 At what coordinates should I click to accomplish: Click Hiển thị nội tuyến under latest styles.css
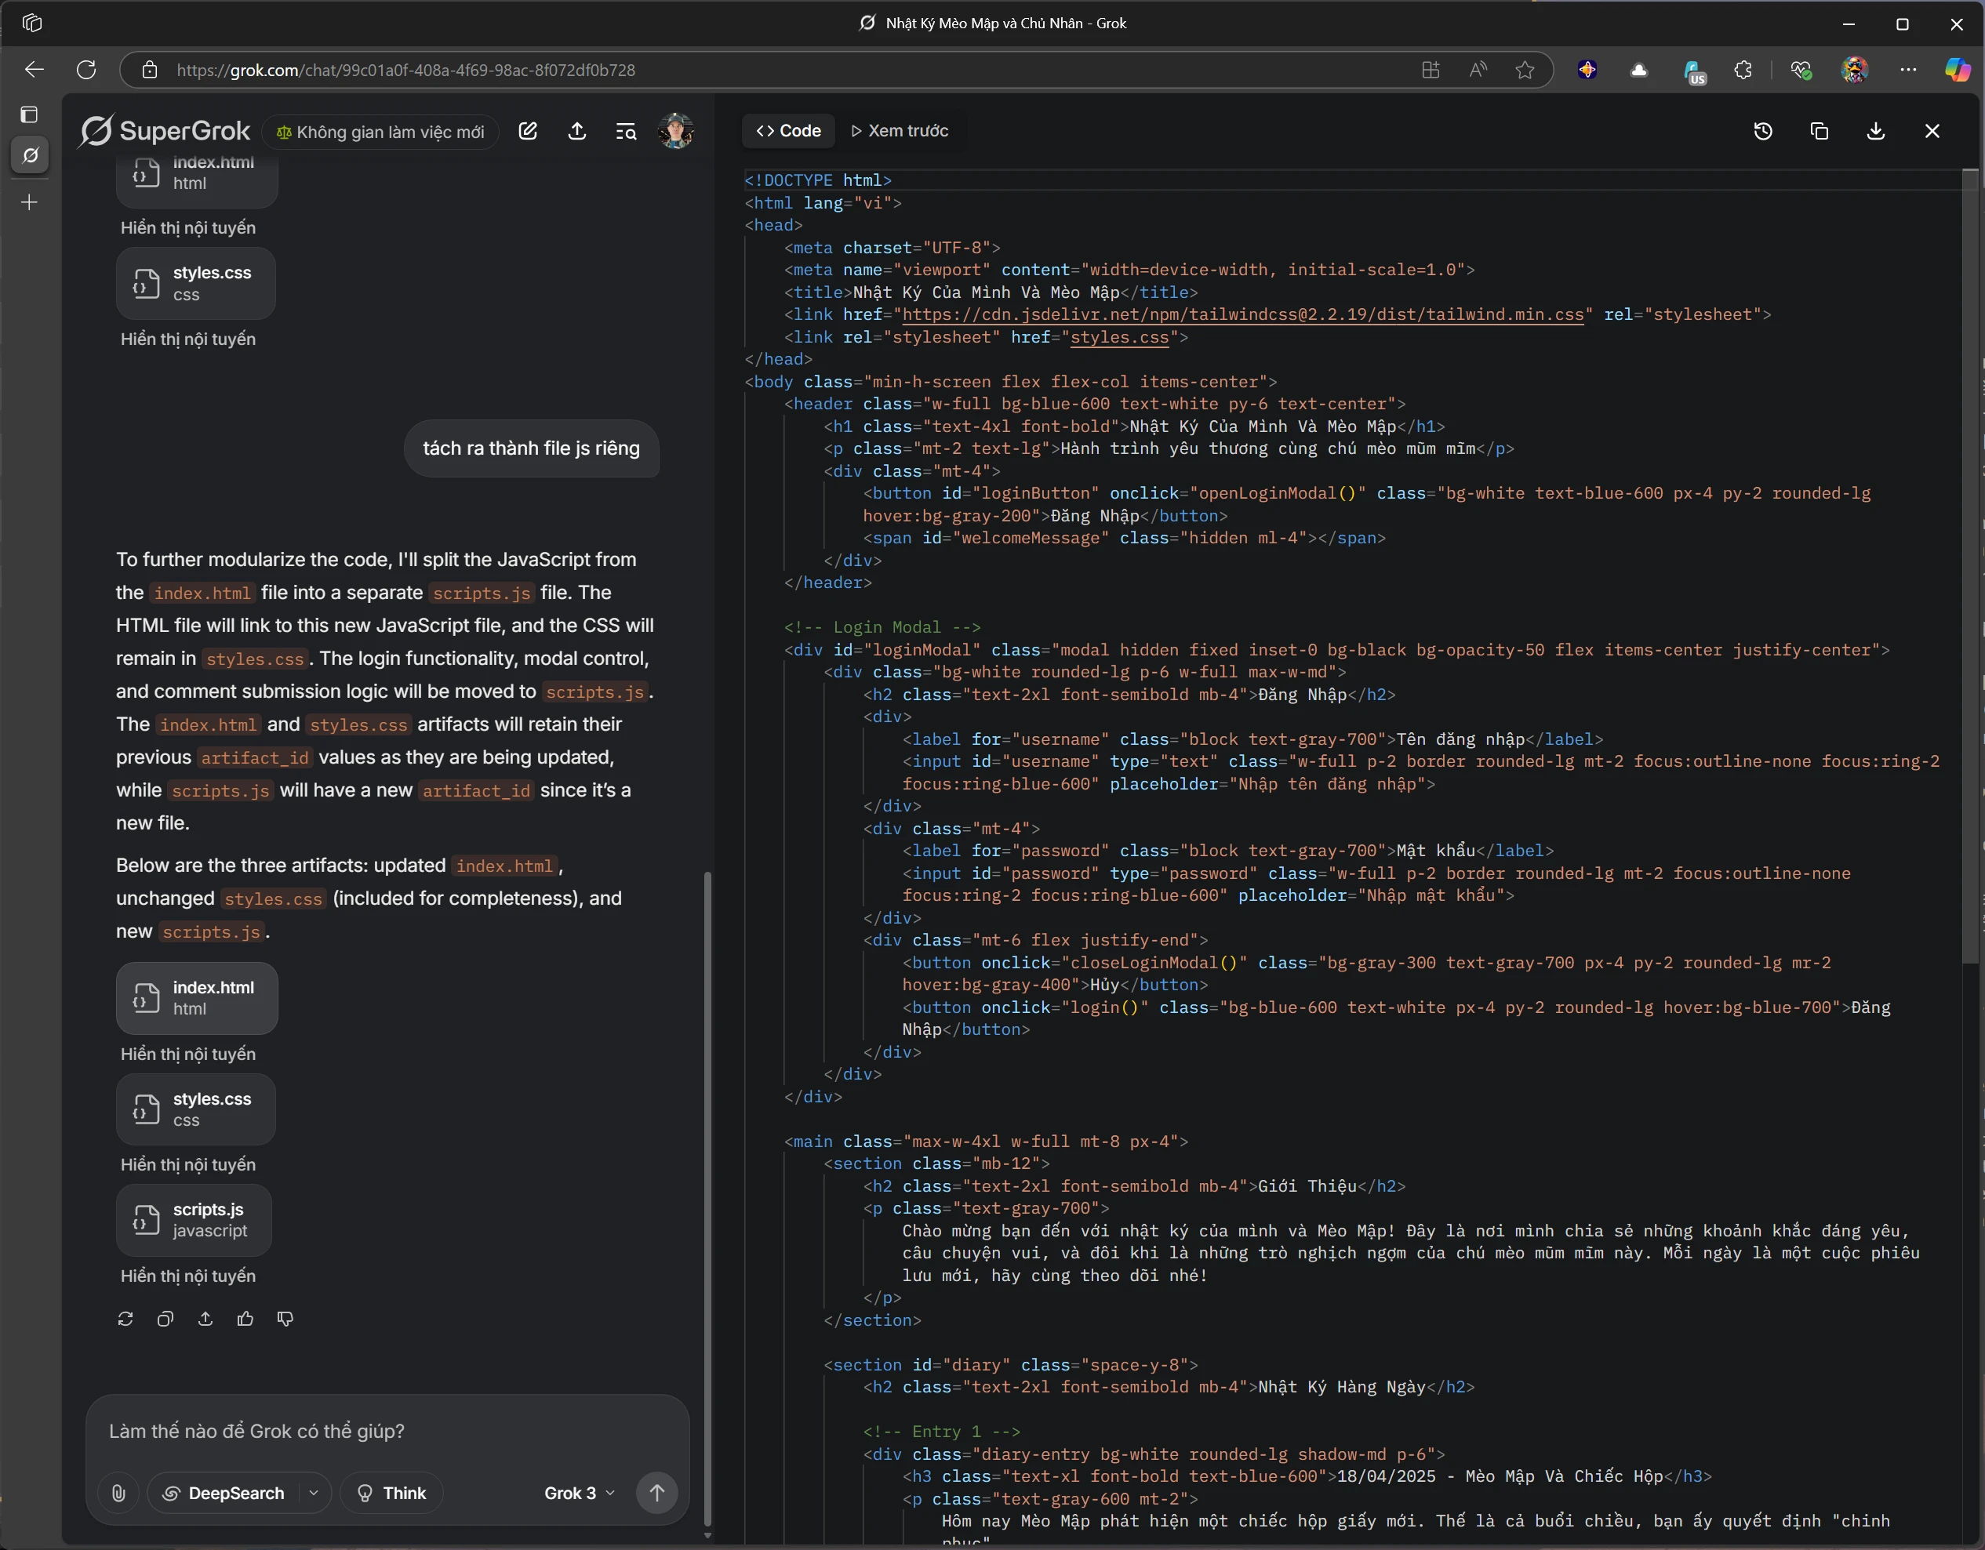(188, 1165)
